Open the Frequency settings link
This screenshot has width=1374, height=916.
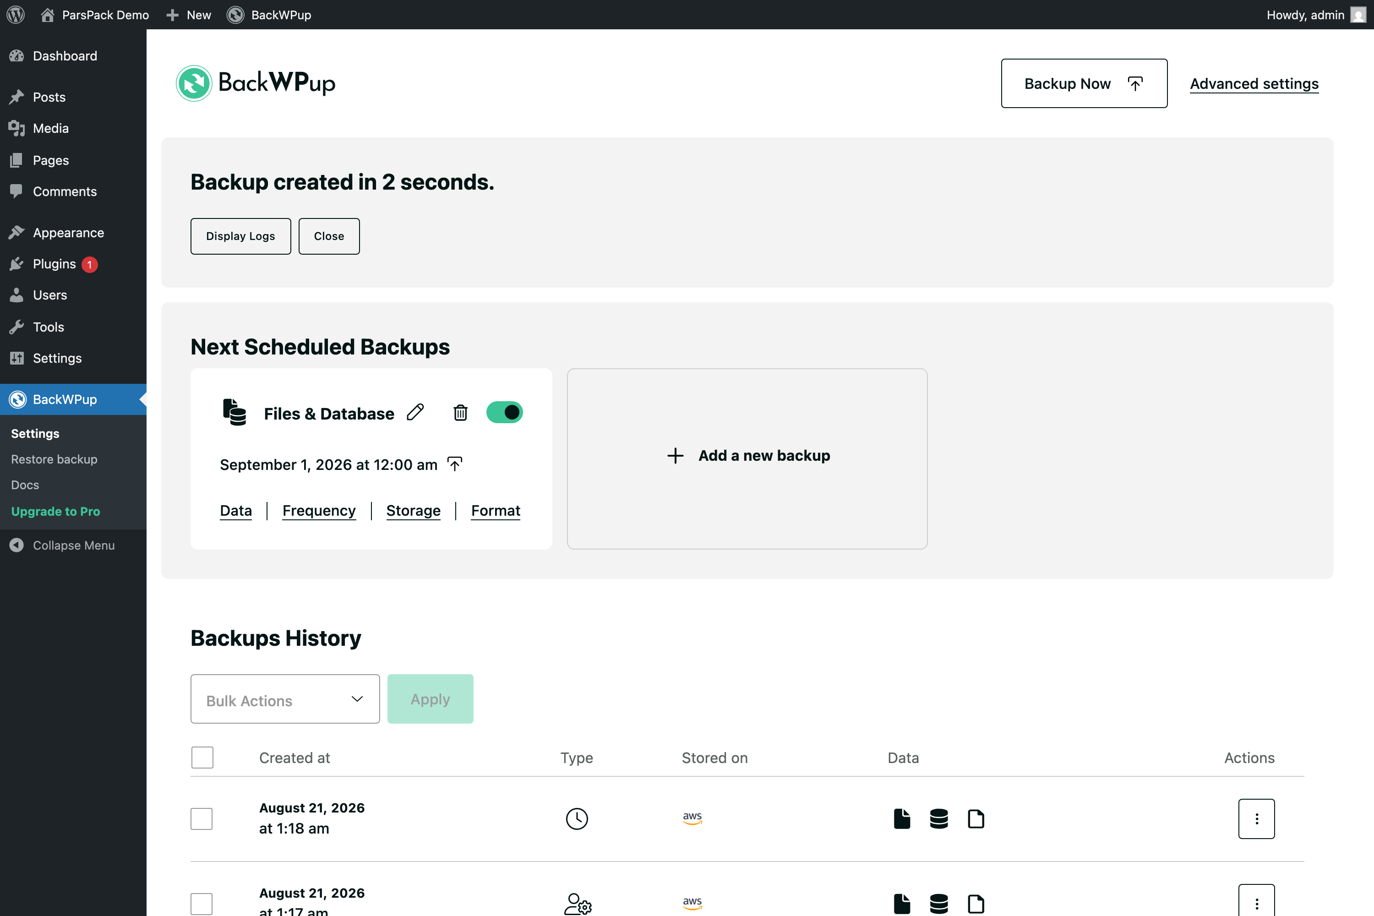(319, 511)
